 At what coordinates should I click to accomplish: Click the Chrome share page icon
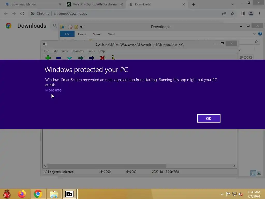(x=224, y=13)
